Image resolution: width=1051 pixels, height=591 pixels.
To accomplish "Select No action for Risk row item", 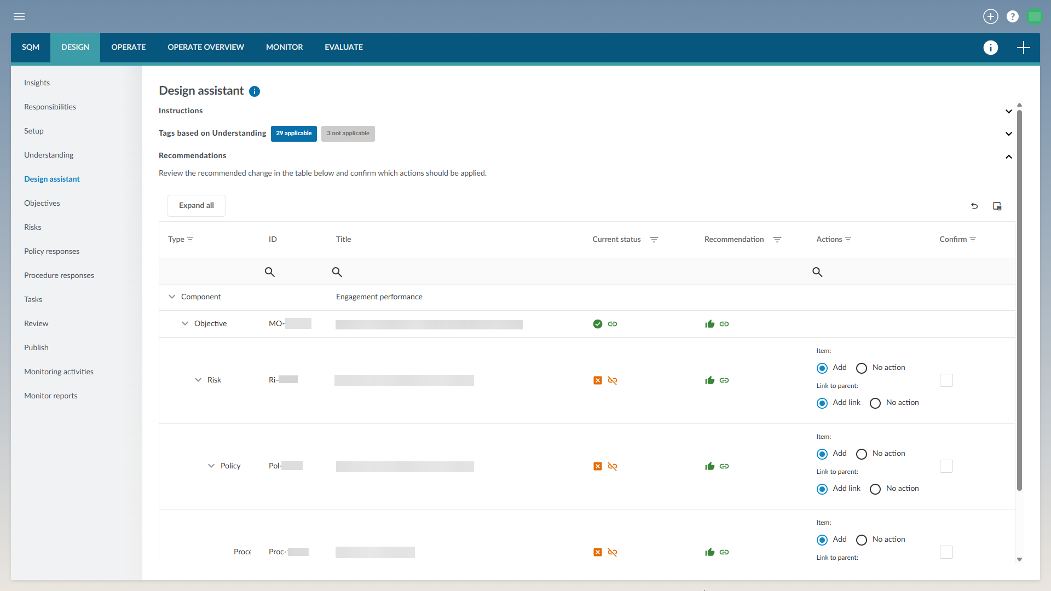I will click(861, 368).
